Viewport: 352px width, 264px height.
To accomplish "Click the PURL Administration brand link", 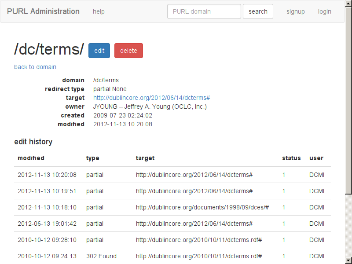I will click(x=43, y=11).
